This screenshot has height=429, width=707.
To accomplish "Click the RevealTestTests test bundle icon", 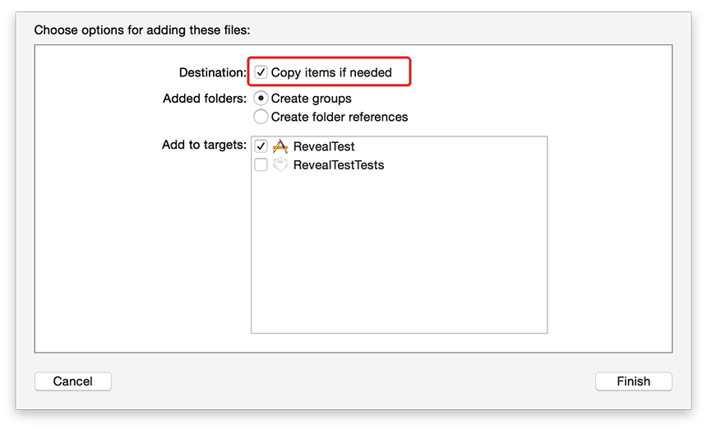I will pos(280,164).
